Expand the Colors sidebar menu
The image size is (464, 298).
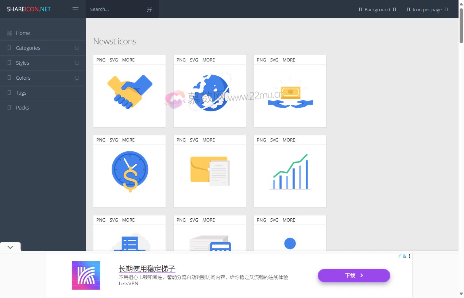tap(43, 78)
